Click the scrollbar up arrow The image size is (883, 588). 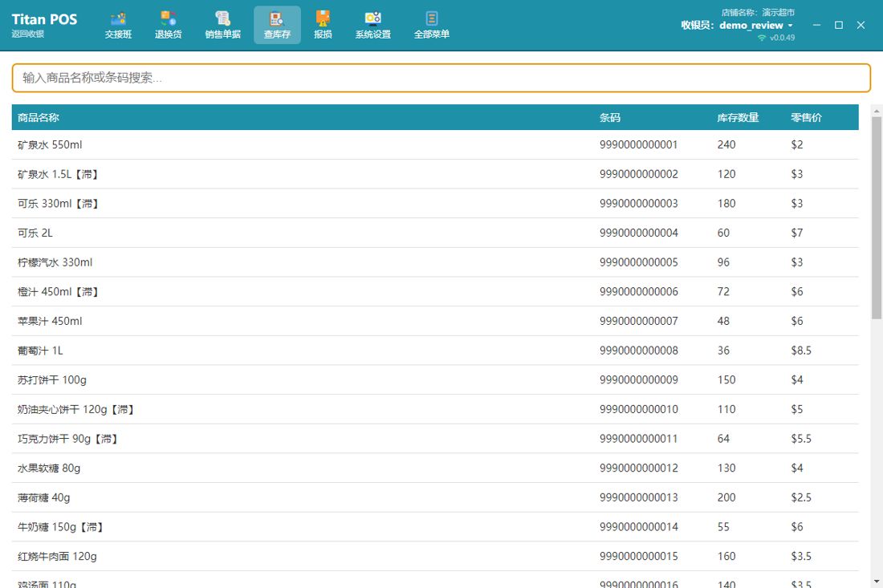(877, 111)
